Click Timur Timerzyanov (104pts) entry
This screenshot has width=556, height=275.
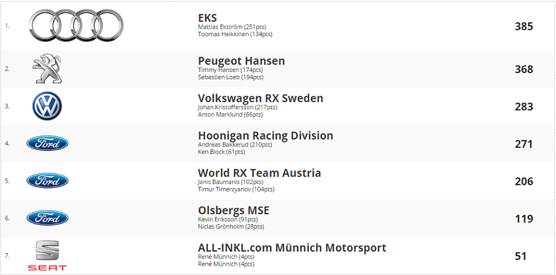[x=236, y=189]
